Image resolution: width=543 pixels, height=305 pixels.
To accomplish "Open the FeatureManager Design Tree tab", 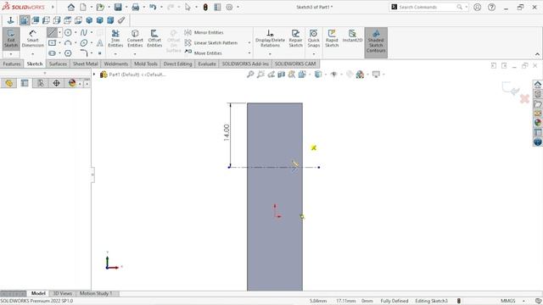I will tap(8, 83).
